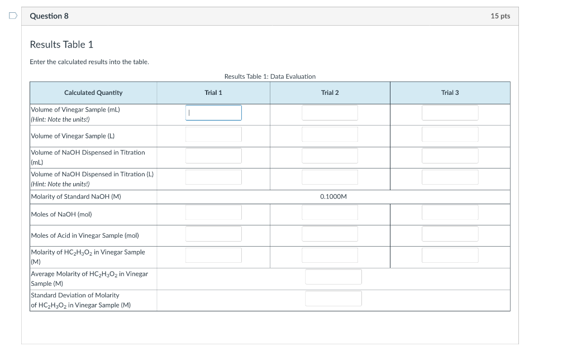Focus Trial 1 Volume of Vinegar Sample (mL) field
The width and height of the screenshot is (572, 356).
coord(213,113)
